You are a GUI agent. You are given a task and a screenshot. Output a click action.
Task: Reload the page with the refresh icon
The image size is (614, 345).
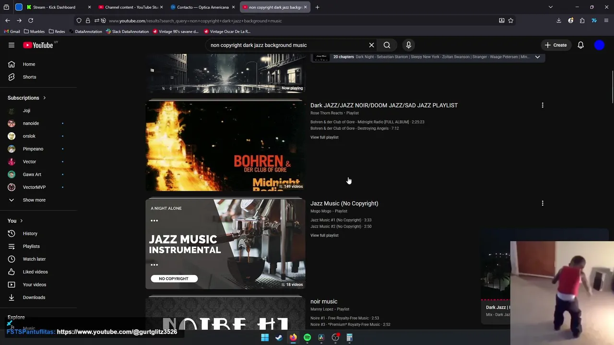click(31, 21)
